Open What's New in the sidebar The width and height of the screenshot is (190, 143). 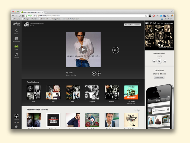pos(16,40)
